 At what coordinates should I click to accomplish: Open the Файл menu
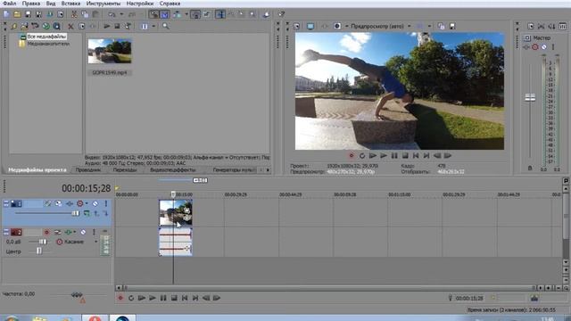[9, 4]
